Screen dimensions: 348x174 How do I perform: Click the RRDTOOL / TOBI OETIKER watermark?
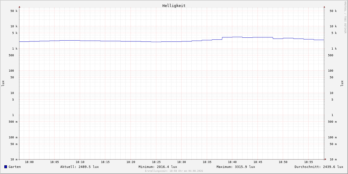(x=345, y=17)
